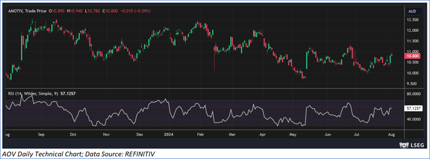430x159 pixels.
Task: Click the 2024 label on time axis
Action: [168, 134]
